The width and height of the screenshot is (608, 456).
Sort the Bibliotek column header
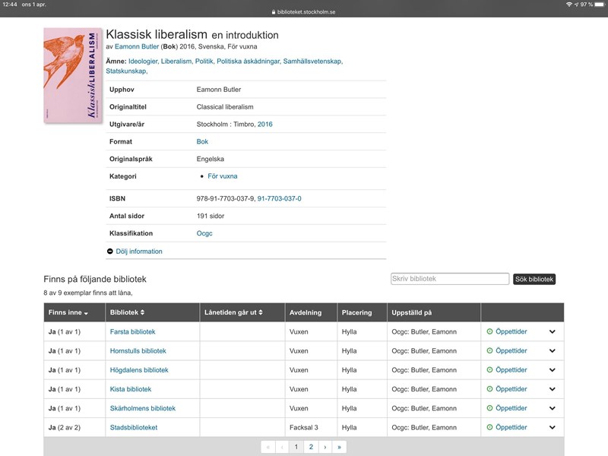tap(142, 312)
